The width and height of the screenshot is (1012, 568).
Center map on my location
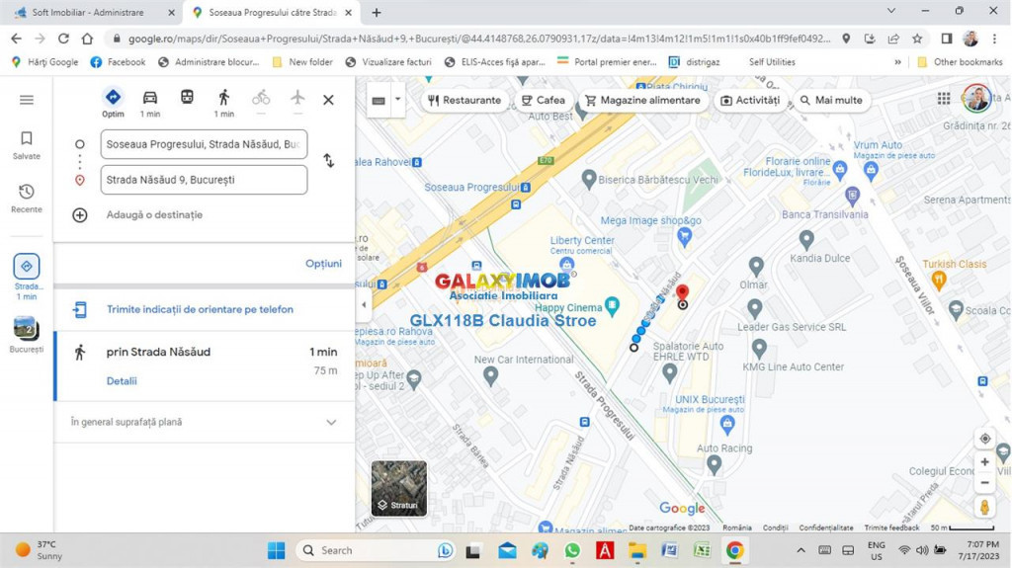click(x=984, y=439)
